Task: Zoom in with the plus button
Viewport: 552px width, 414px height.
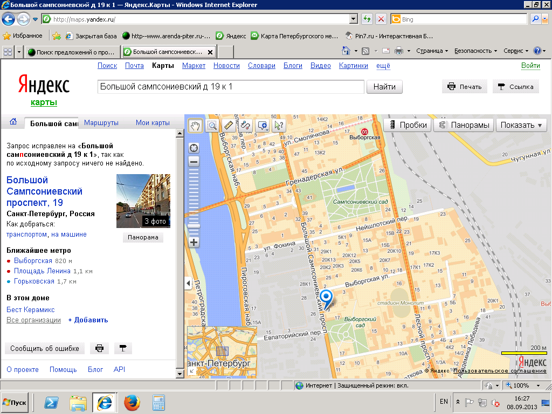Action: pos(194,242)
